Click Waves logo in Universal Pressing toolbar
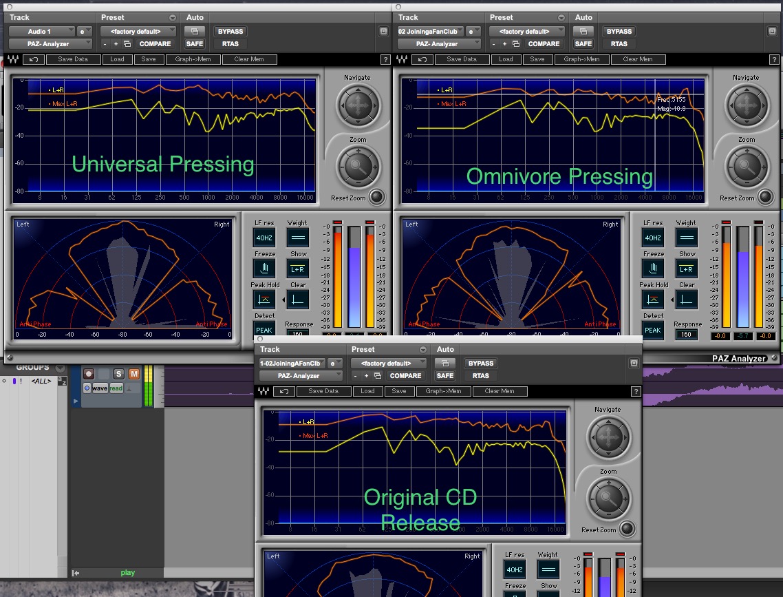 point(13,59)
